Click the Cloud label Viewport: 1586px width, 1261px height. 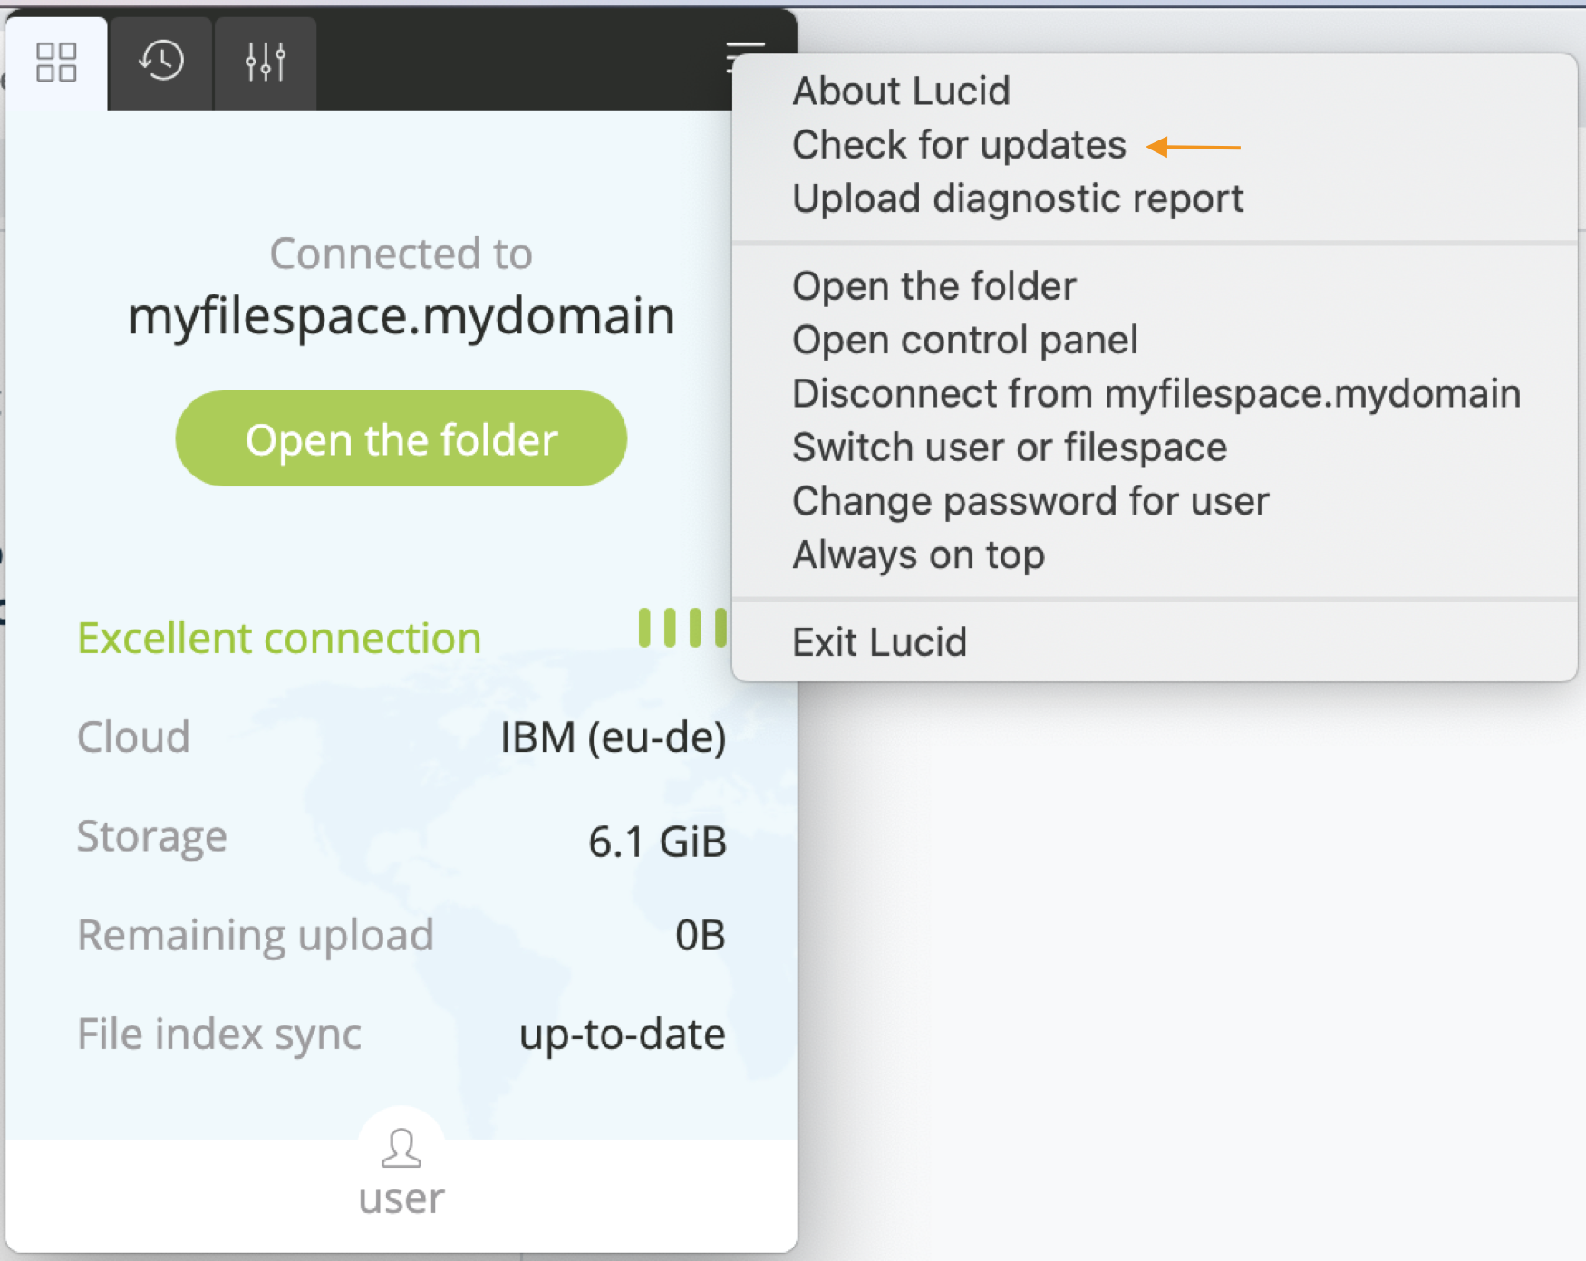click(133, 736)
